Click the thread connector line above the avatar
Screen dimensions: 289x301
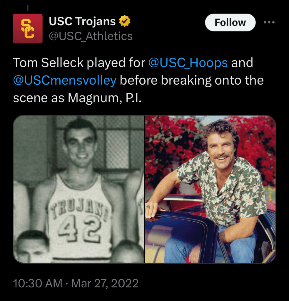[28, 9]
